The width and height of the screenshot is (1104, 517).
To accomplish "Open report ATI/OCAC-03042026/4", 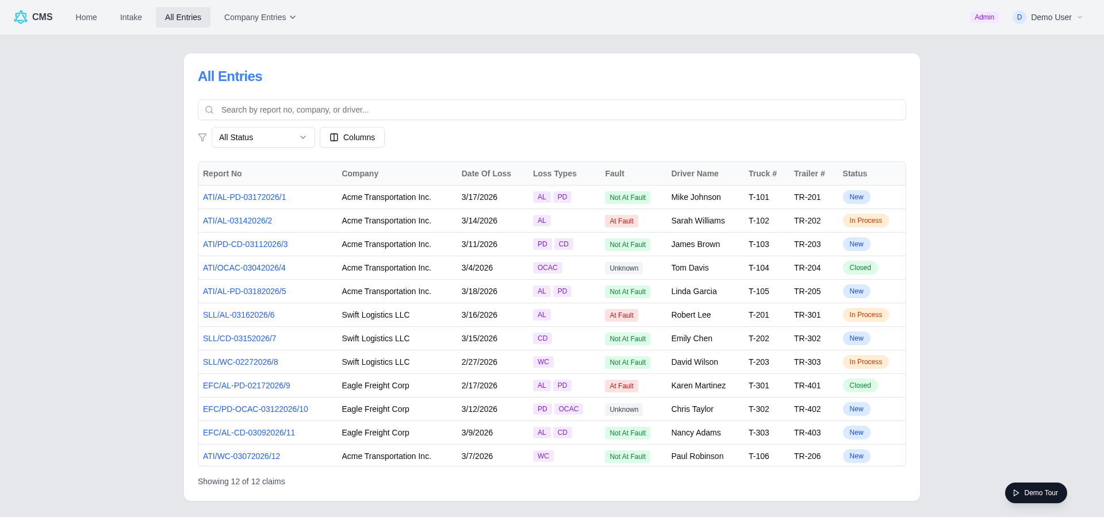I will (244, 268).
